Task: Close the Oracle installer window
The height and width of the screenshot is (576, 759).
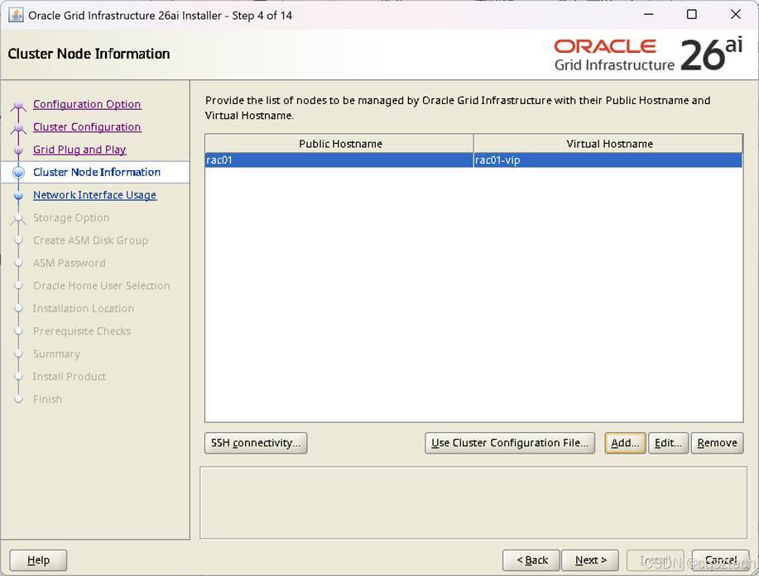Action: click(x=735, y=15)
